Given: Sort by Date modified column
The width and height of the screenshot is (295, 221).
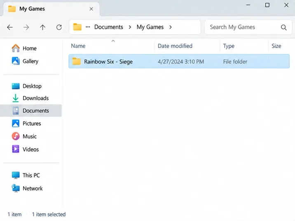Looking at the screenshot, I should [x=175, y=46].
